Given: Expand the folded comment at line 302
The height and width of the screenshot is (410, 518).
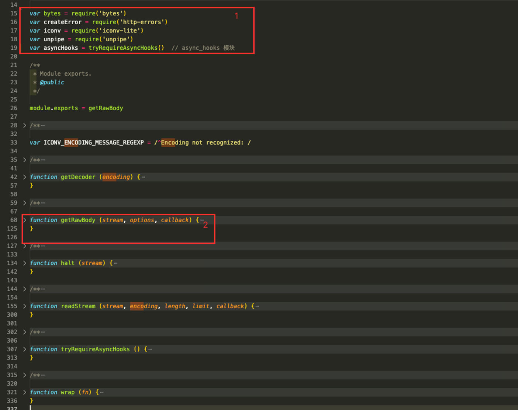Looking at the screenshot, I should coord(25,332).
